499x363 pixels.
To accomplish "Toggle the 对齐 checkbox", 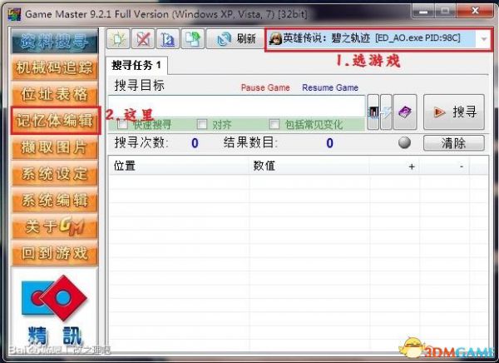I will 202,125.
